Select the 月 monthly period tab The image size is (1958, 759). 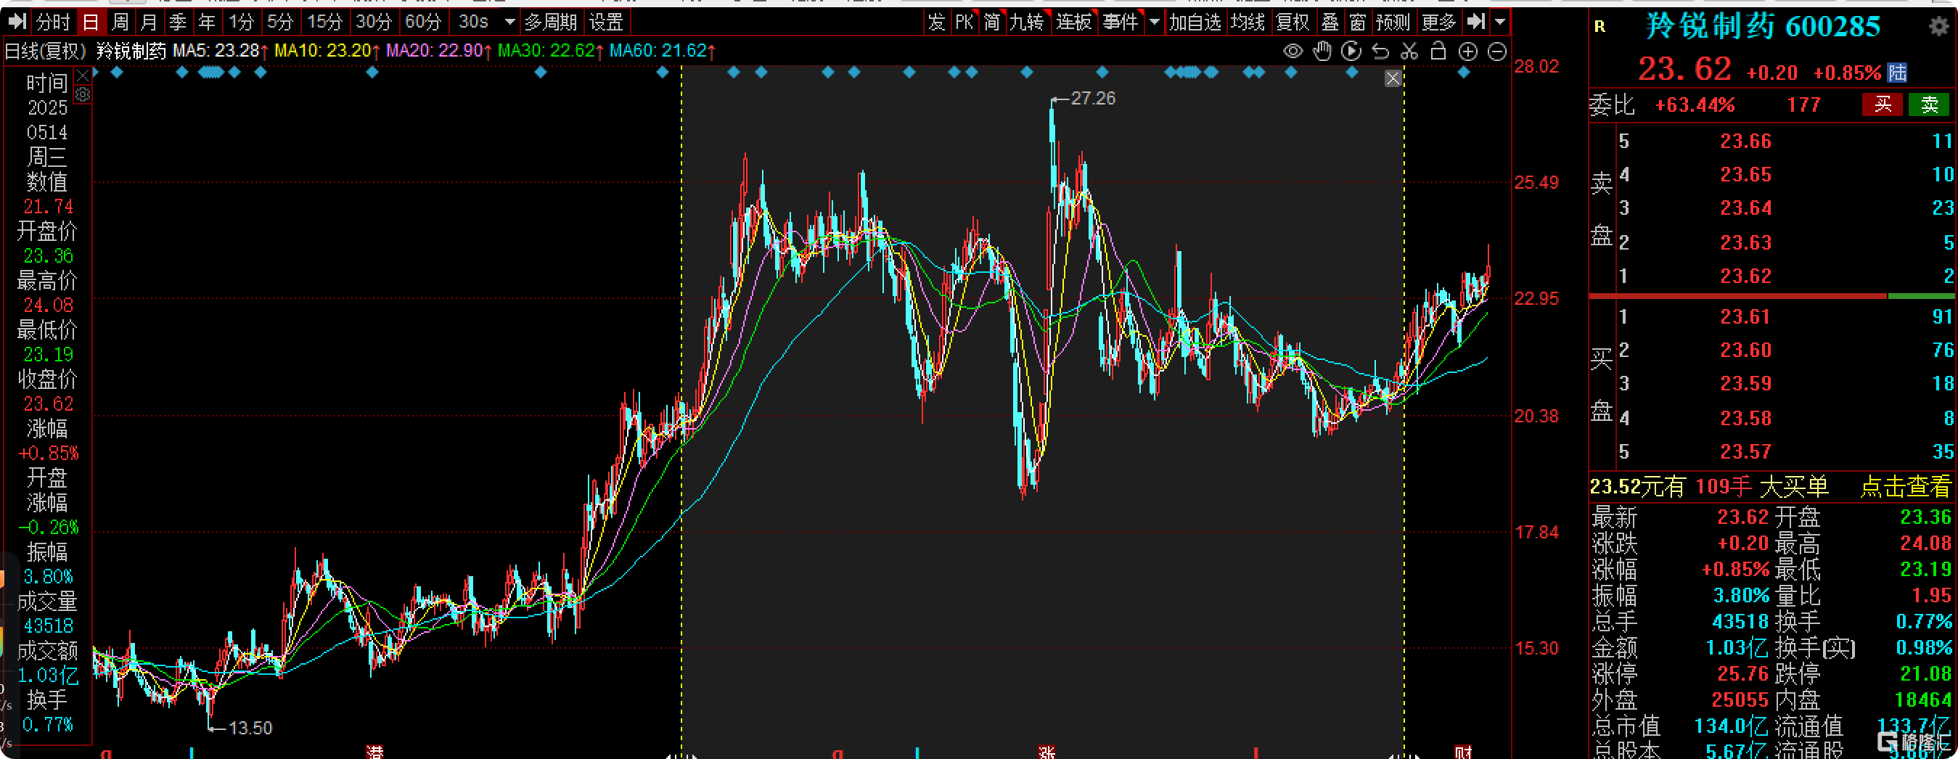[x=149, y=22]
